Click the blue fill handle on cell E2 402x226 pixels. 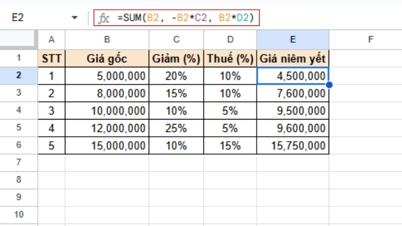pyautogui.click(x=329, y=84)
